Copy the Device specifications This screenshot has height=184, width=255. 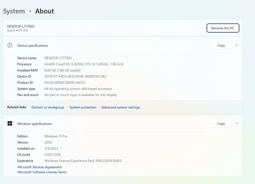click(x=221, y=45)
